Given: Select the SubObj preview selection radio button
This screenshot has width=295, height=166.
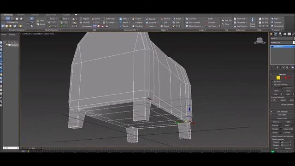Looking at the screenshot, I should pos(279,101).
